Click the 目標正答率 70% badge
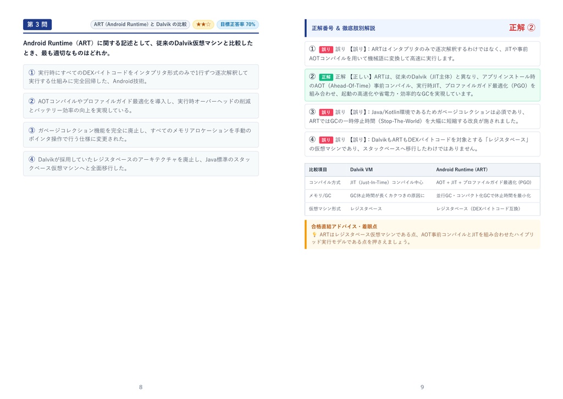 coord(238,24)
